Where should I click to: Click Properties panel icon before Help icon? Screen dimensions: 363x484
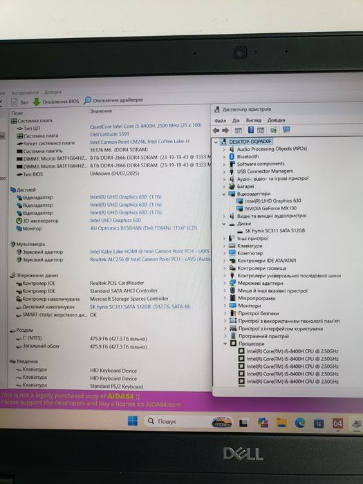(x=238, y=130)
